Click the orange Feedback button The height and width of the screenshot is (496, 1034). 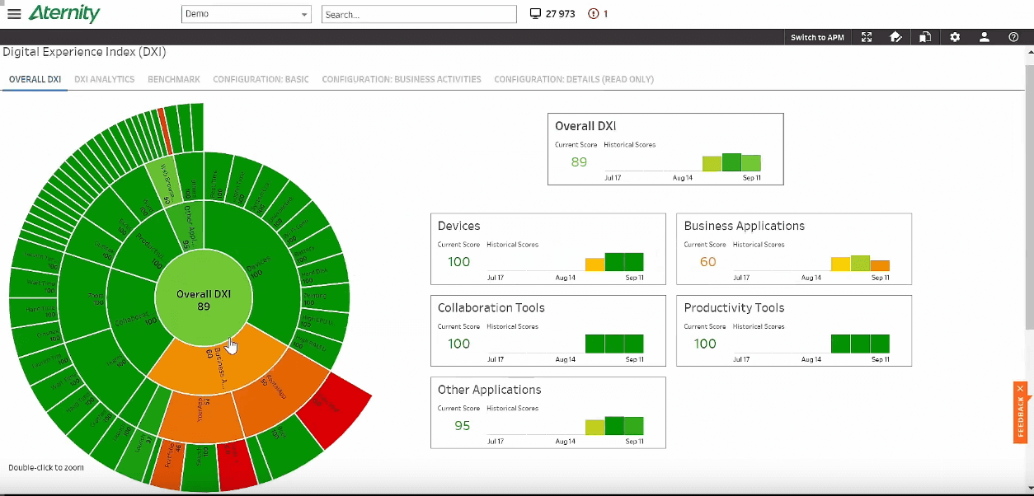pyautogui.click(x=1020, y=416)
